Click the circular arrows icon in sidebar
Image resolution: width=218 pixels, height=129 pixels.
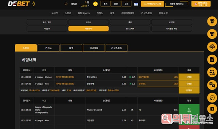click(x=212, y=97)
